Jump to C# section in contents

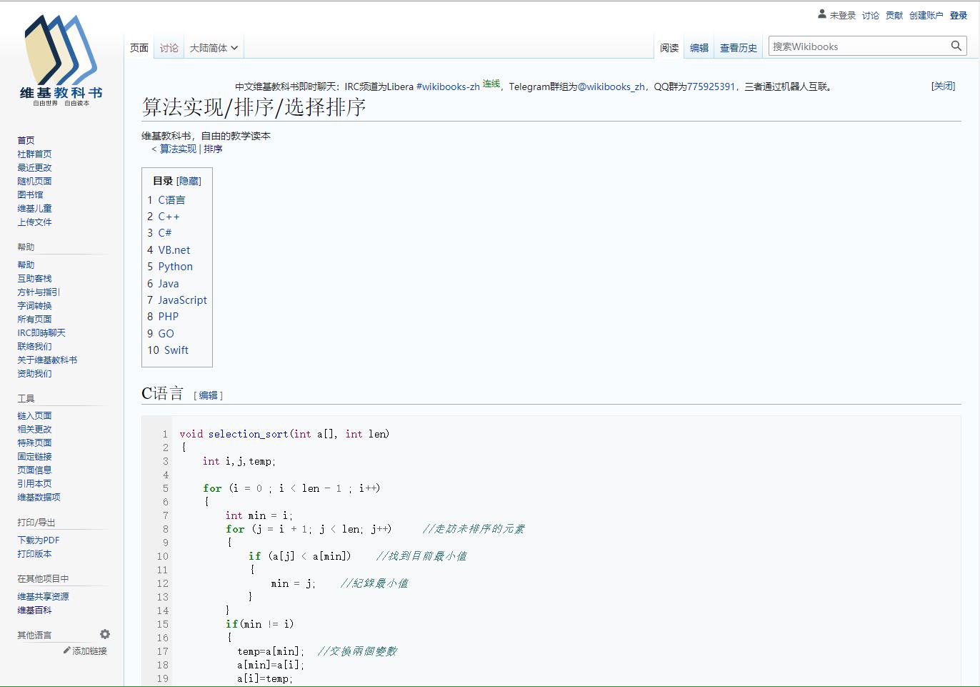click(x=165, y=233)
